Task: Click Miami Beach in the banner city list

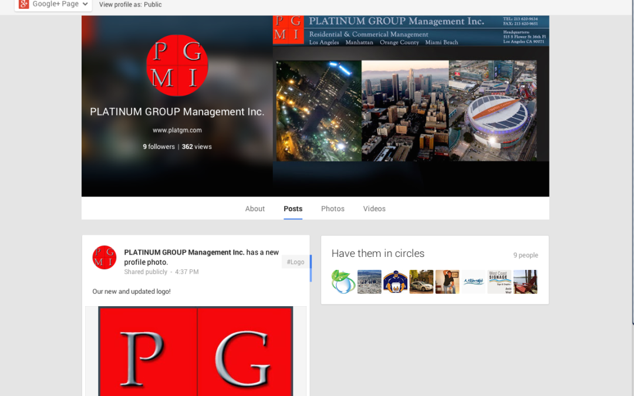Action: [x=441, y=42]
